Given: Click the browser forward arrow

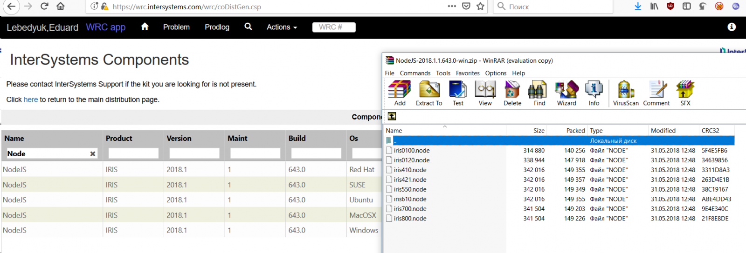Looking at the screenshot, I should click(x=28, y=6).
